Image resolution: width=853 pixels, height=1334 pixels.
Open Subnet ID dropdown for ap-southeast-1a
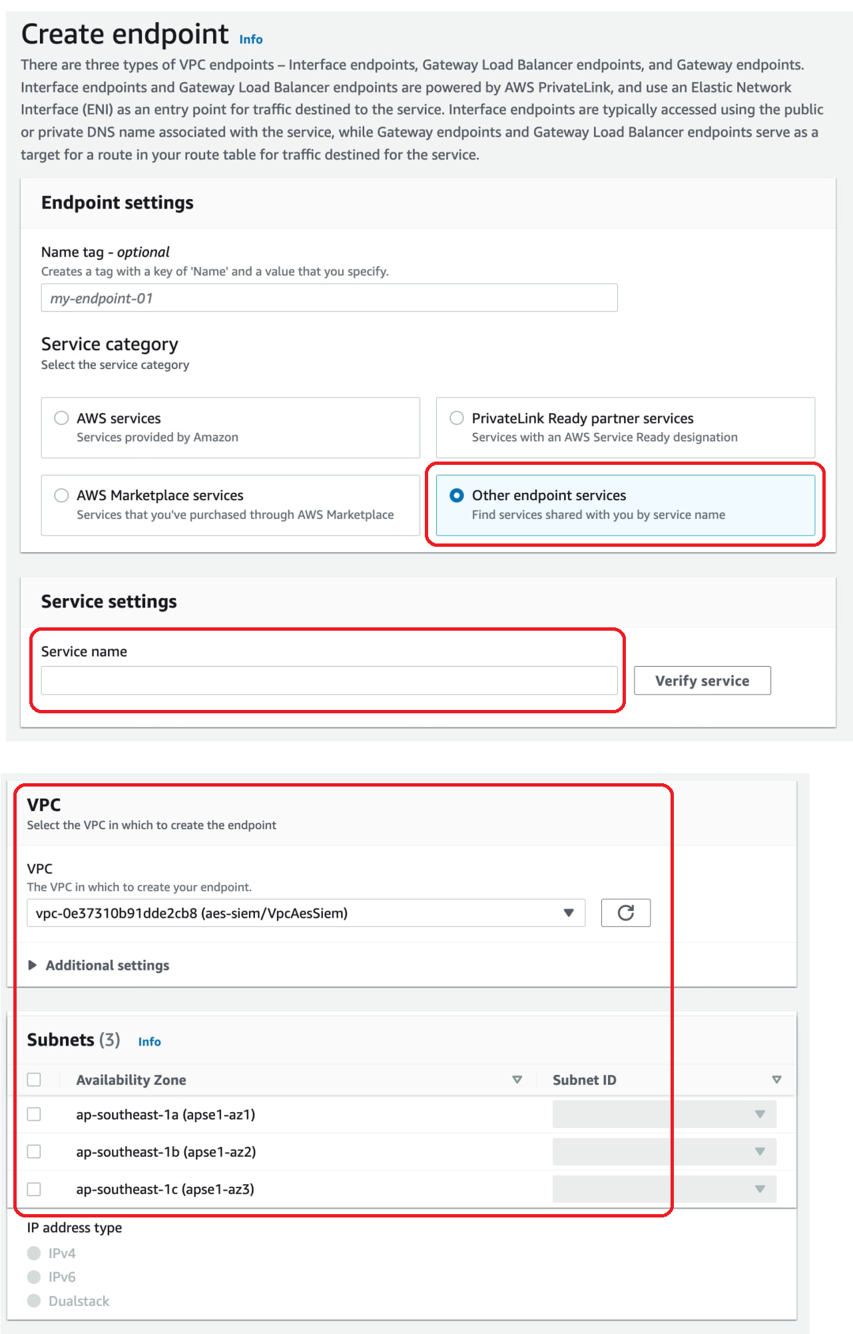click(x=664, y=1114)
